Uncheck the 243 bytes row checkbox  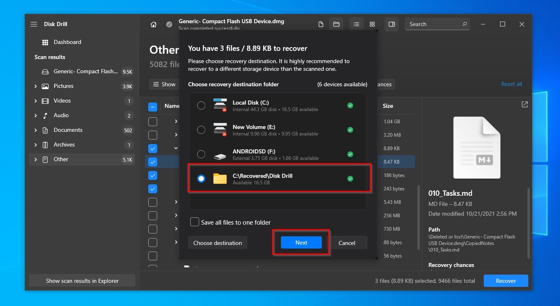(152, 189)
